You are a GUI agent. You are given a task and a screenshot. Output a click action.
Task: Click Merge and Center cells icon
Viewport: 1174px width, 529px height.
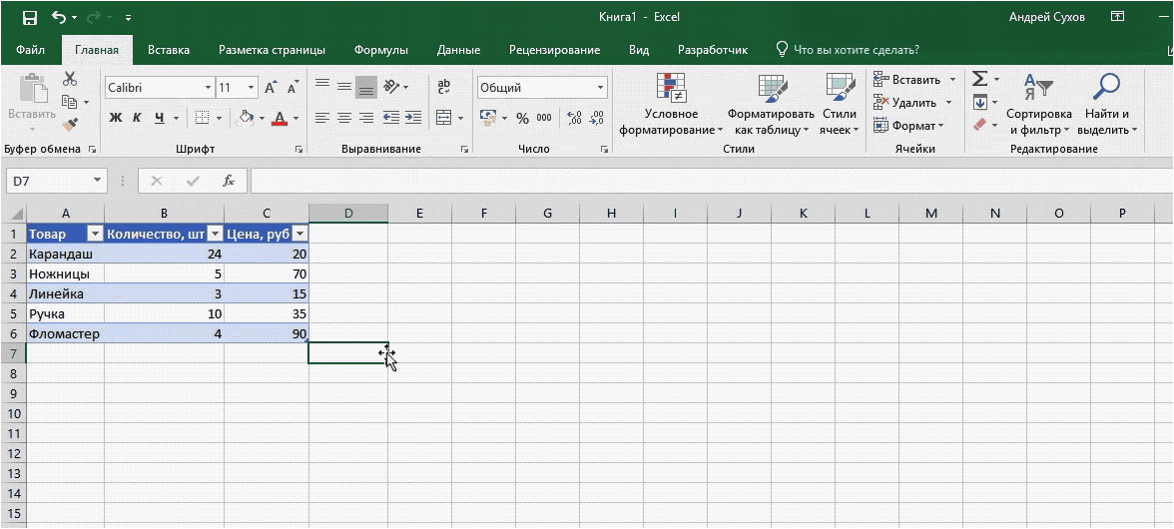[x=444, y=118]
